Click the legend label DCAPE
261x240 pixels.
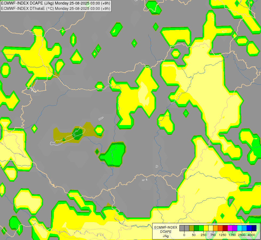(x=166, y=232)
